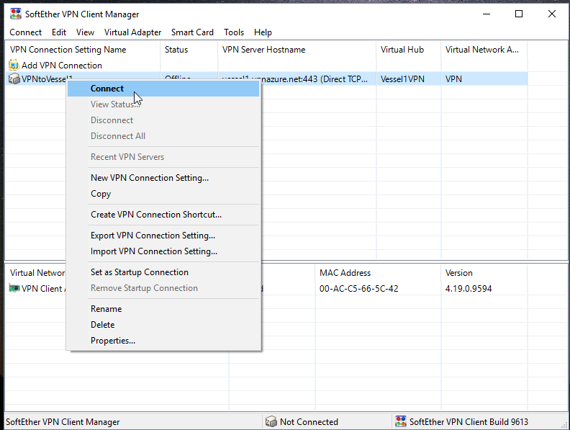Click the Disconnect menu entry
570x430 pixels.
pos(163,120)
